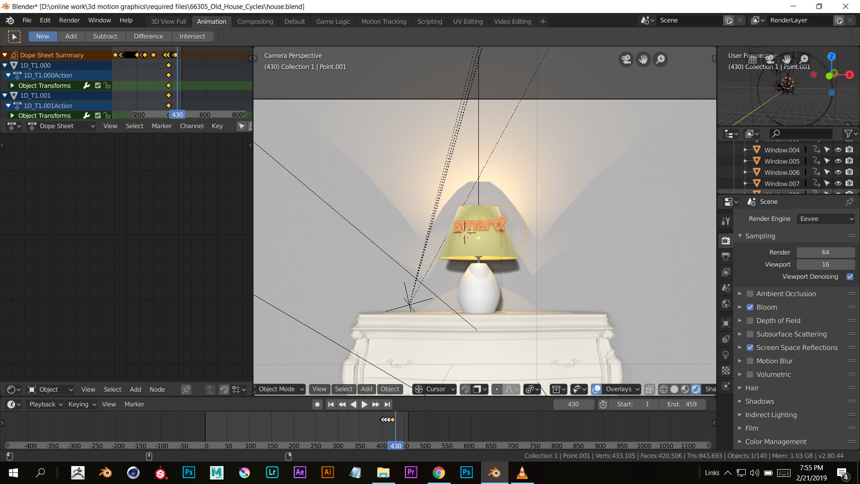Open the Render Engine Eevee dropdown
Viewport: 860px width, 484px height.
pos(826,219)
